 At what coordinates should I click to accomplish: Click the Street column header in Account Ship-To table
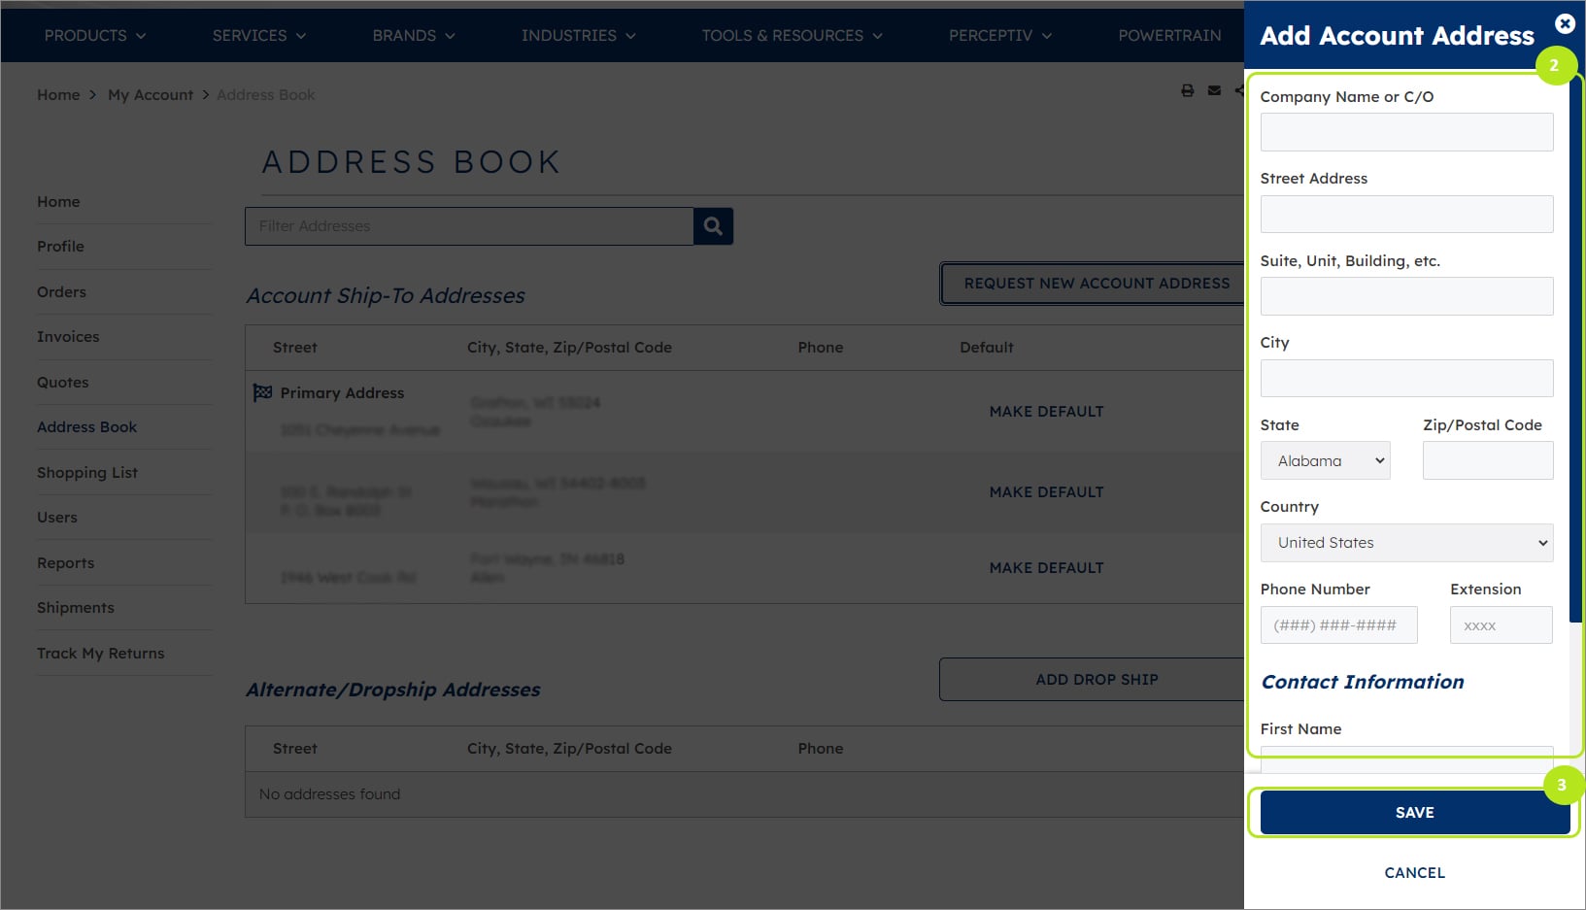295,348
